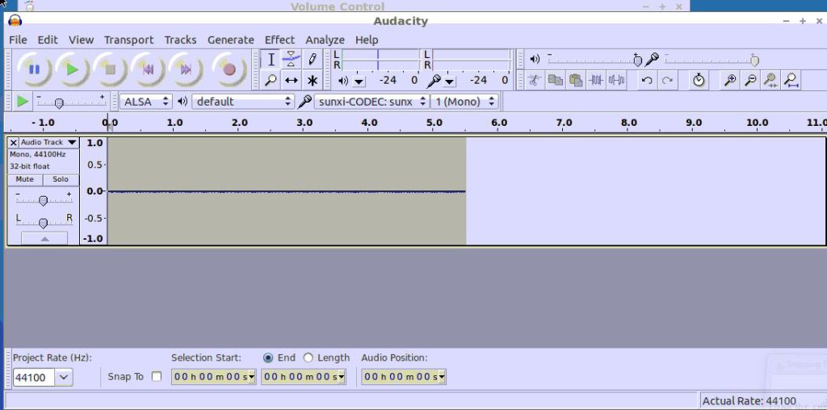Open the Edit menu
The image size is (827, 410).
pos(48,40)
